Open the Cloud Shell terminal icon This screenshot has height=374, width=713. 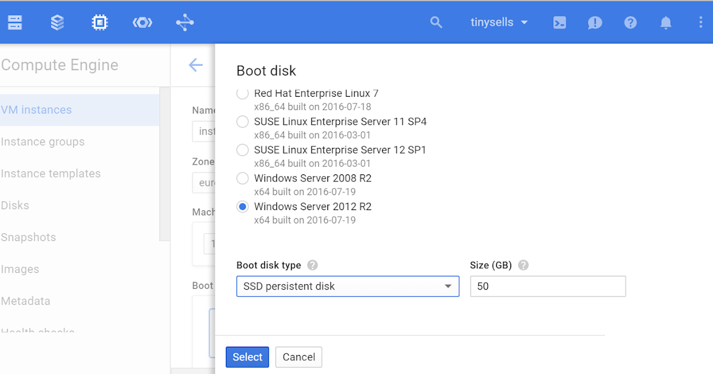(x=559, y=22)
